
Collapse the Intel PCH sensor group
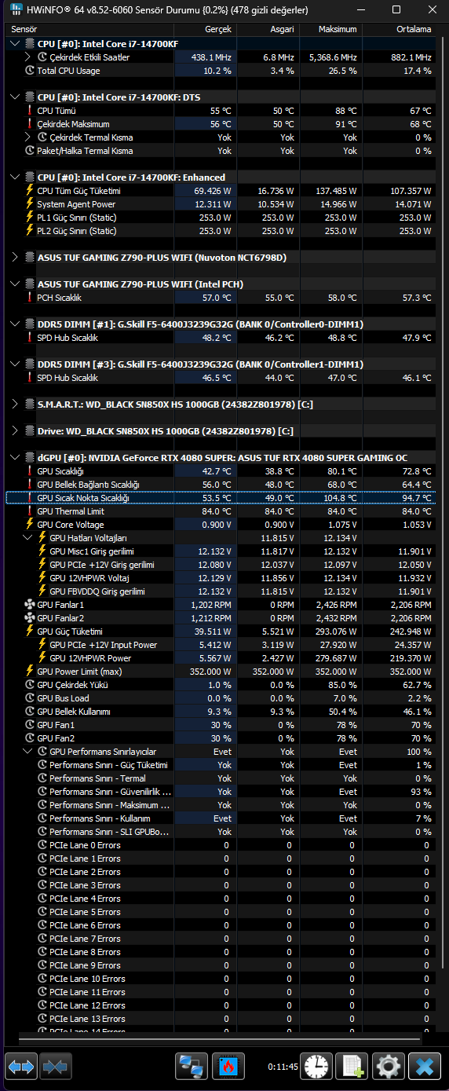pos(16,284)
